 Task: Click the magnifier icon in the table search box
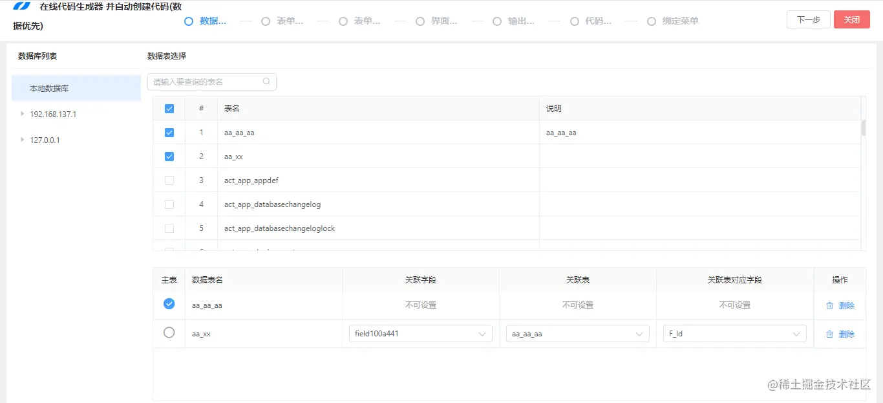click(x=266, y=82)
